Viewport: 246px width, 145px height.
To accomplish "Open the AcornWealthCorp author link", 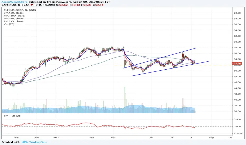I will 15,2.
